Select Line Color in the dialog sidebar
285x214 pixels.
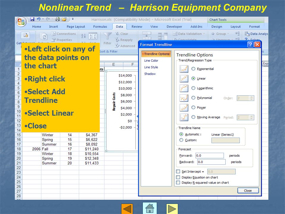[151, 61]
